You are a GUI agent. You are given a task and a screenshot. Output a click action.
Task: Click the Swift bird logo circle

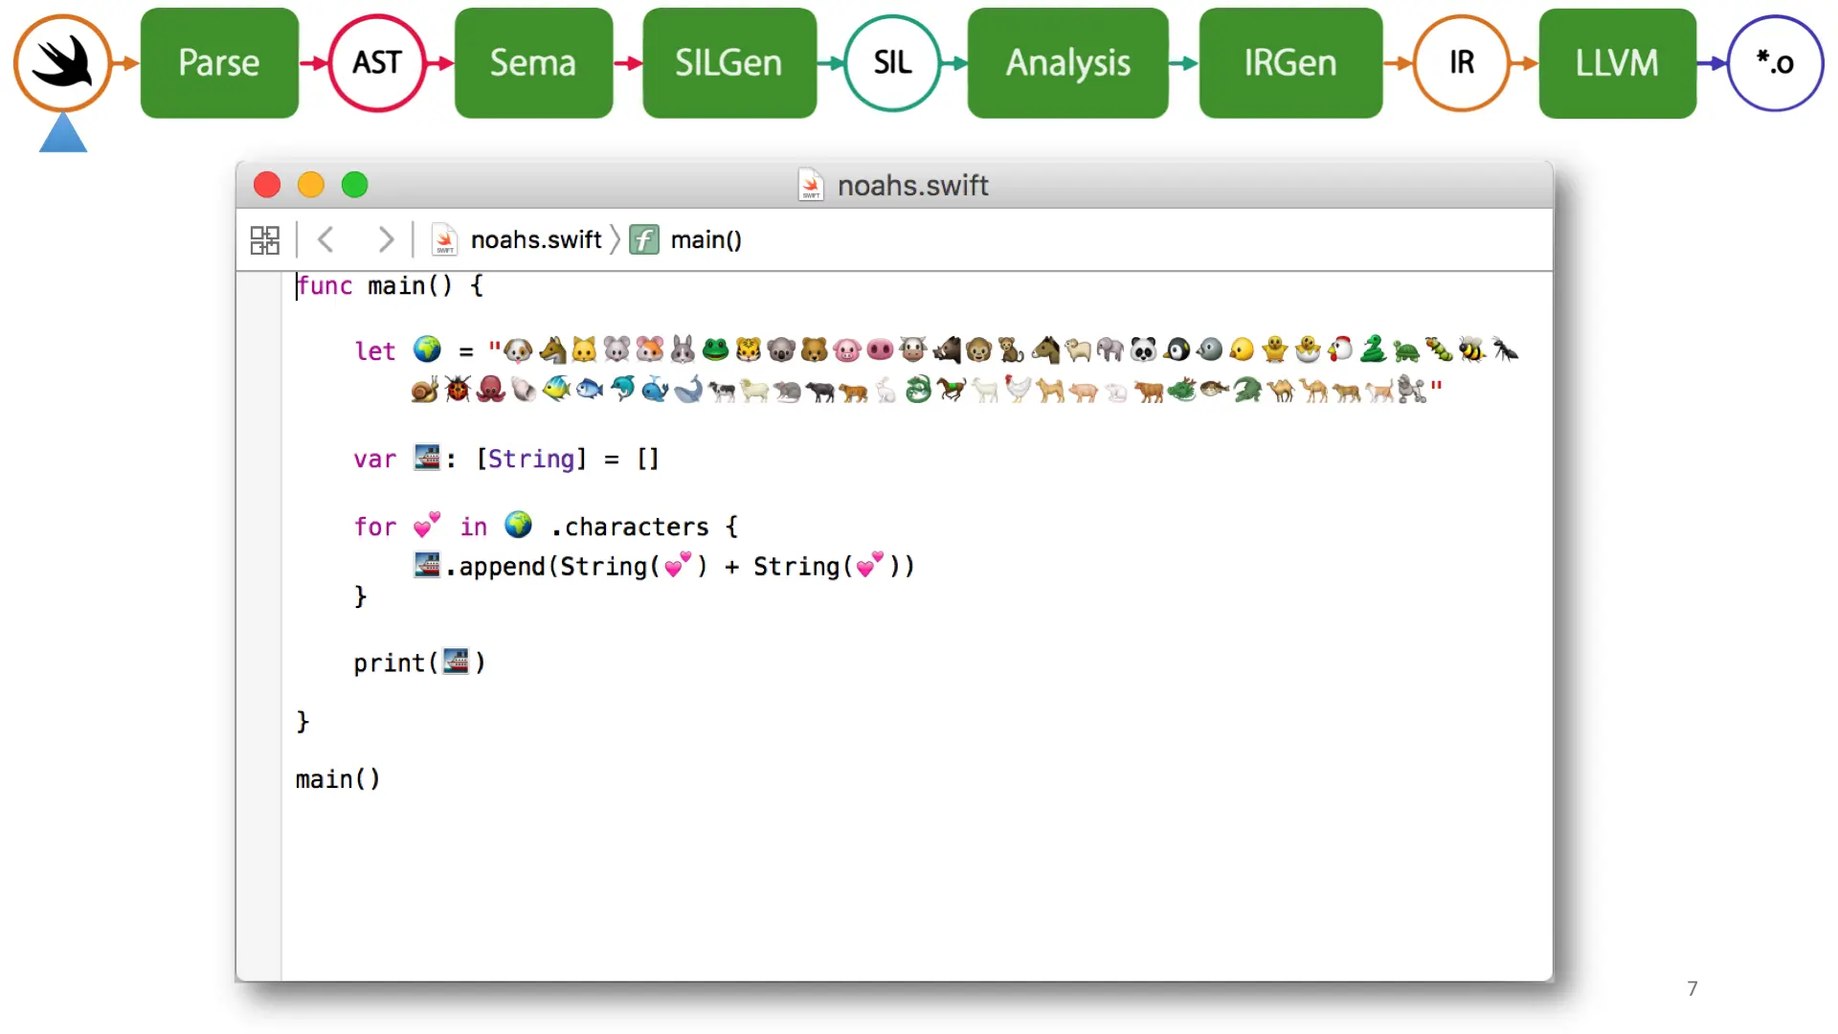click(63, 63)
